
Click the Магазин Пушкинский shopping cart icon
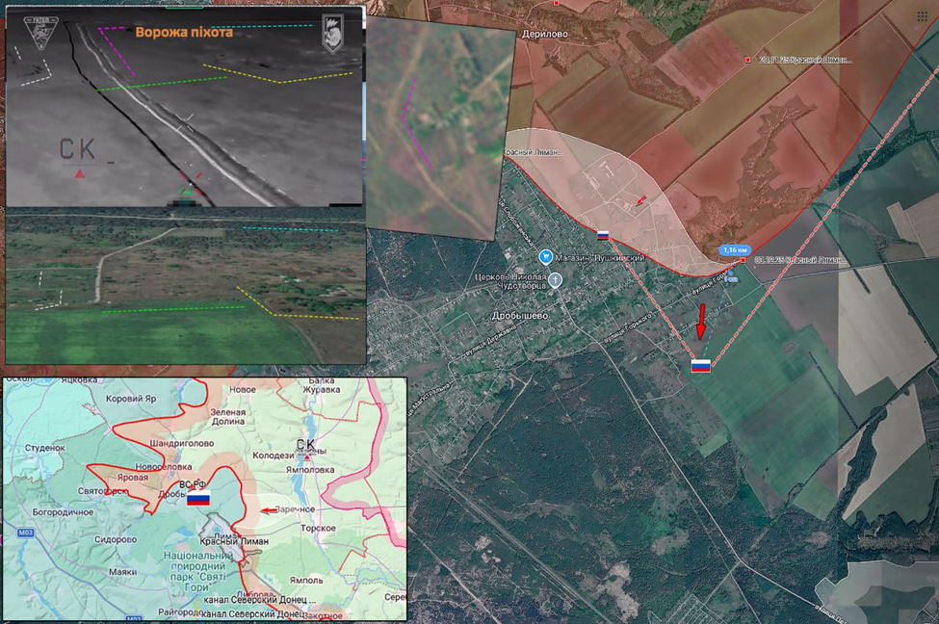point(546,256)
